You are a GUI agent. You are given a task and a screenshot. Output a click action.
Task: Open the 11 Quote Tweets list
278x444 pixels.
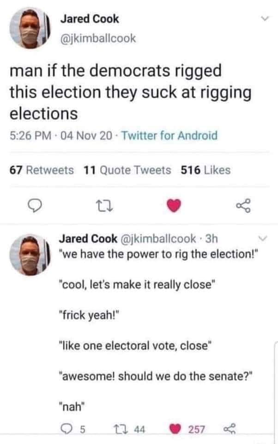tap(127, 170)
